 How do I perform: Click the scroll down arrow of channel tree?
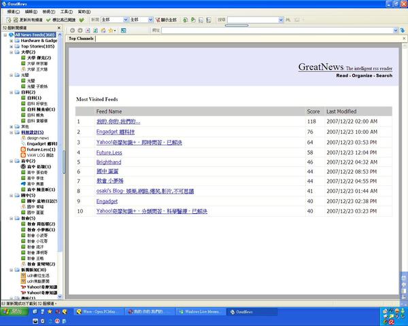coord(60,296)
